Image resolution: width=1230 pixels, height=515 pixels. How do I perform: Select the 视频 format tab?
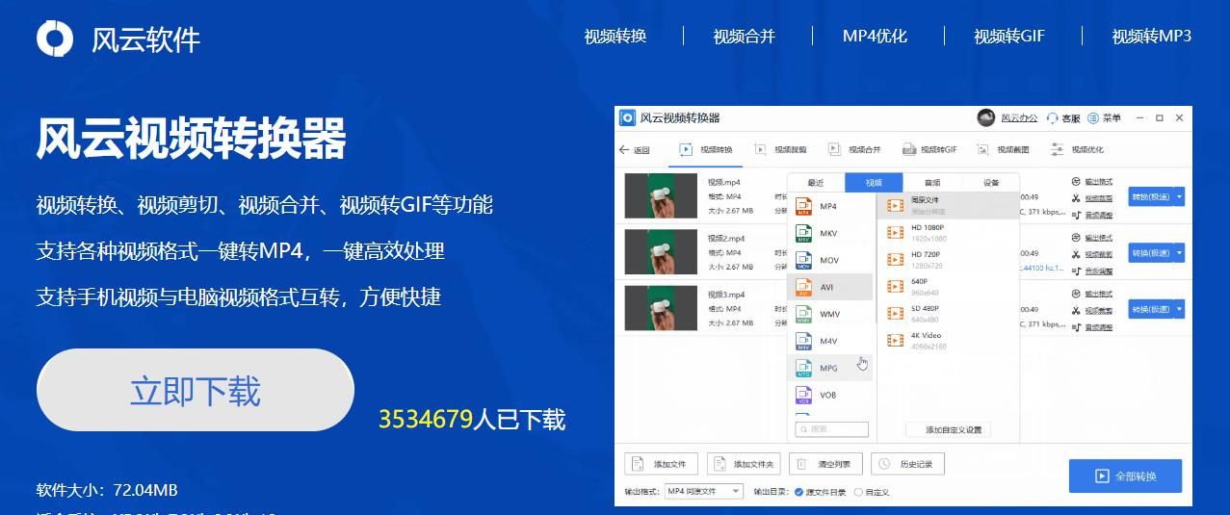[874, 183]
